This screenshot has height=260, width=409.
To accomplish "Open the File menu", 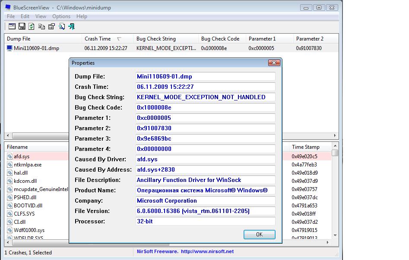I will point(11,16).
